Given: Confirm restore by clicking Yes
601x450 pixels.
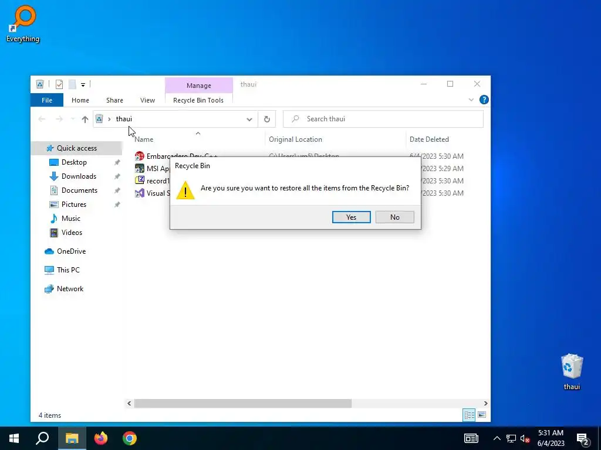Looking at the screenshot, I should [x=351, y=217].
